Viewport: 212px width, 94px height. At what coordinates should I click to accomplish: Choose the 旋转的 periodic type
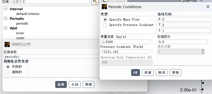[8, 72]
